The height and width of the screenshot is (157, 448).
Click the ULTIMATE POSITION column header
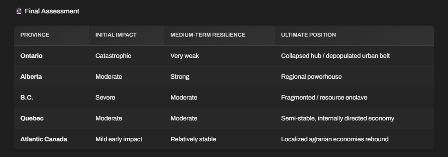tap(308, 35)
